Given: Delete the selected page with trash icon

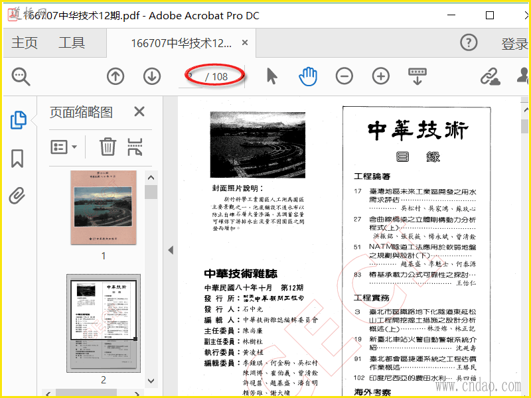Looking at the screenshot, I should point(108,147).
